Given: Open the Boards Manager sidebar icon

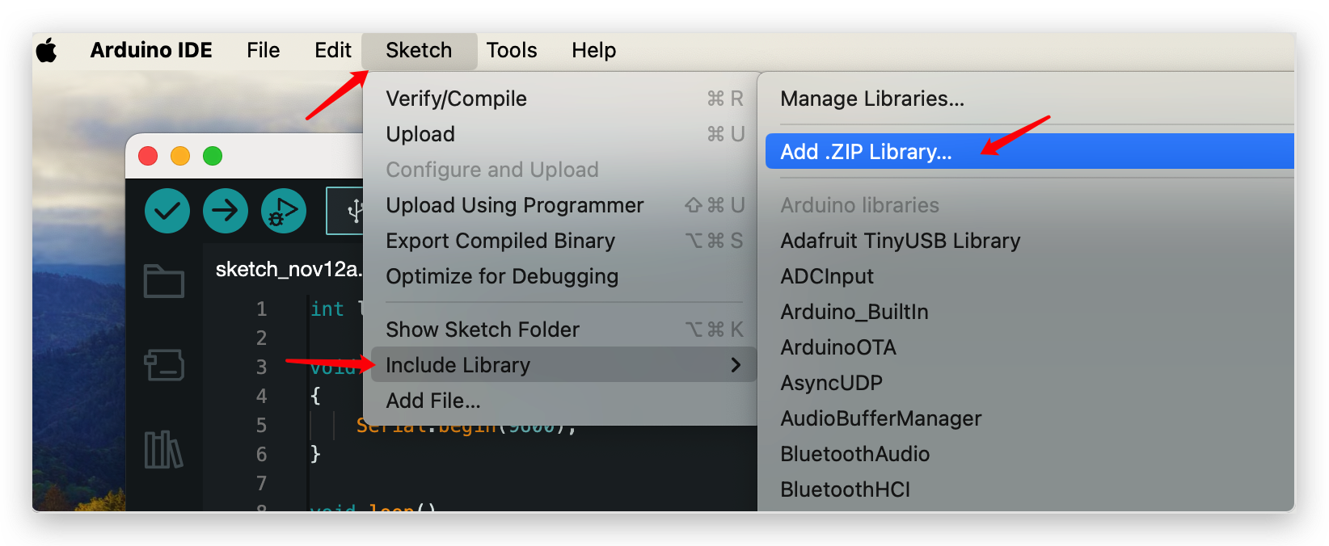Looking at the screenshot, I should click(x=164, y=365).
